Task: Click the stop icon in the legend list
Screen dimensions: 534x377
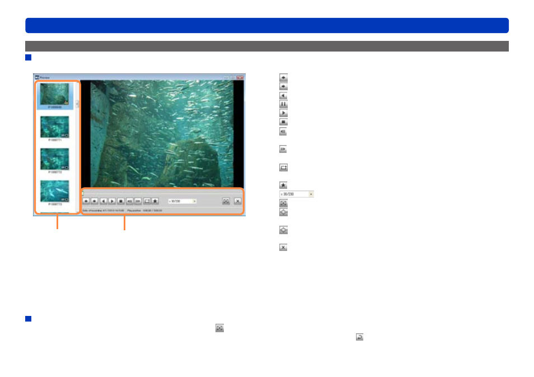Action: (x=283, y=122)
